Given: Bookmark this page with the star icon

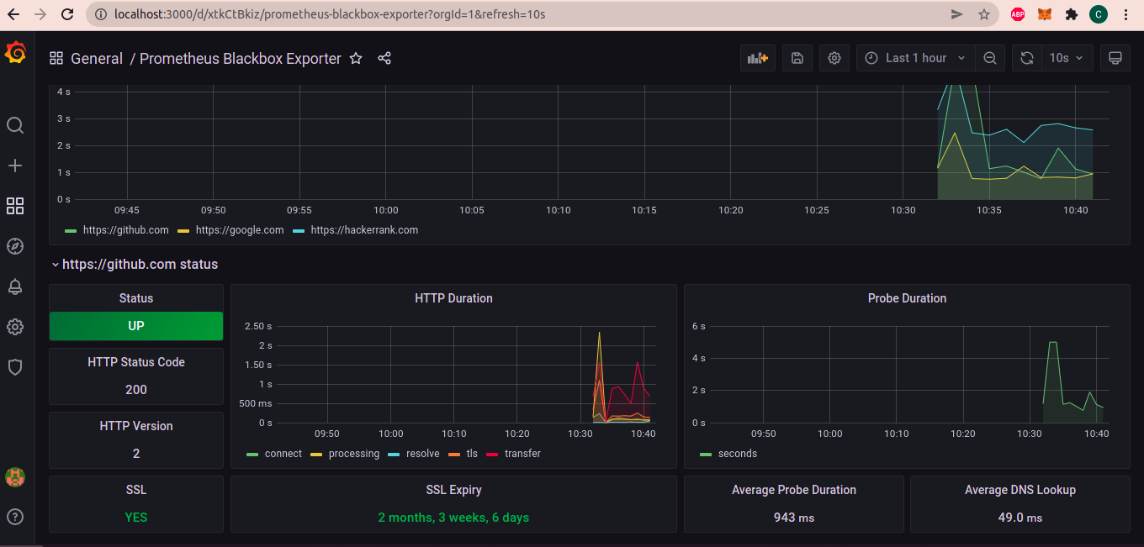Looking at the screenshot, I should pos(984,14).
